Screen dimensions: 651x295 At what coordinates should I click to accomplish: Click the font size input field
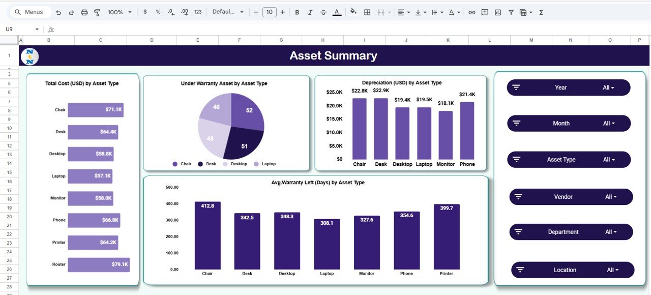[270, 12]
